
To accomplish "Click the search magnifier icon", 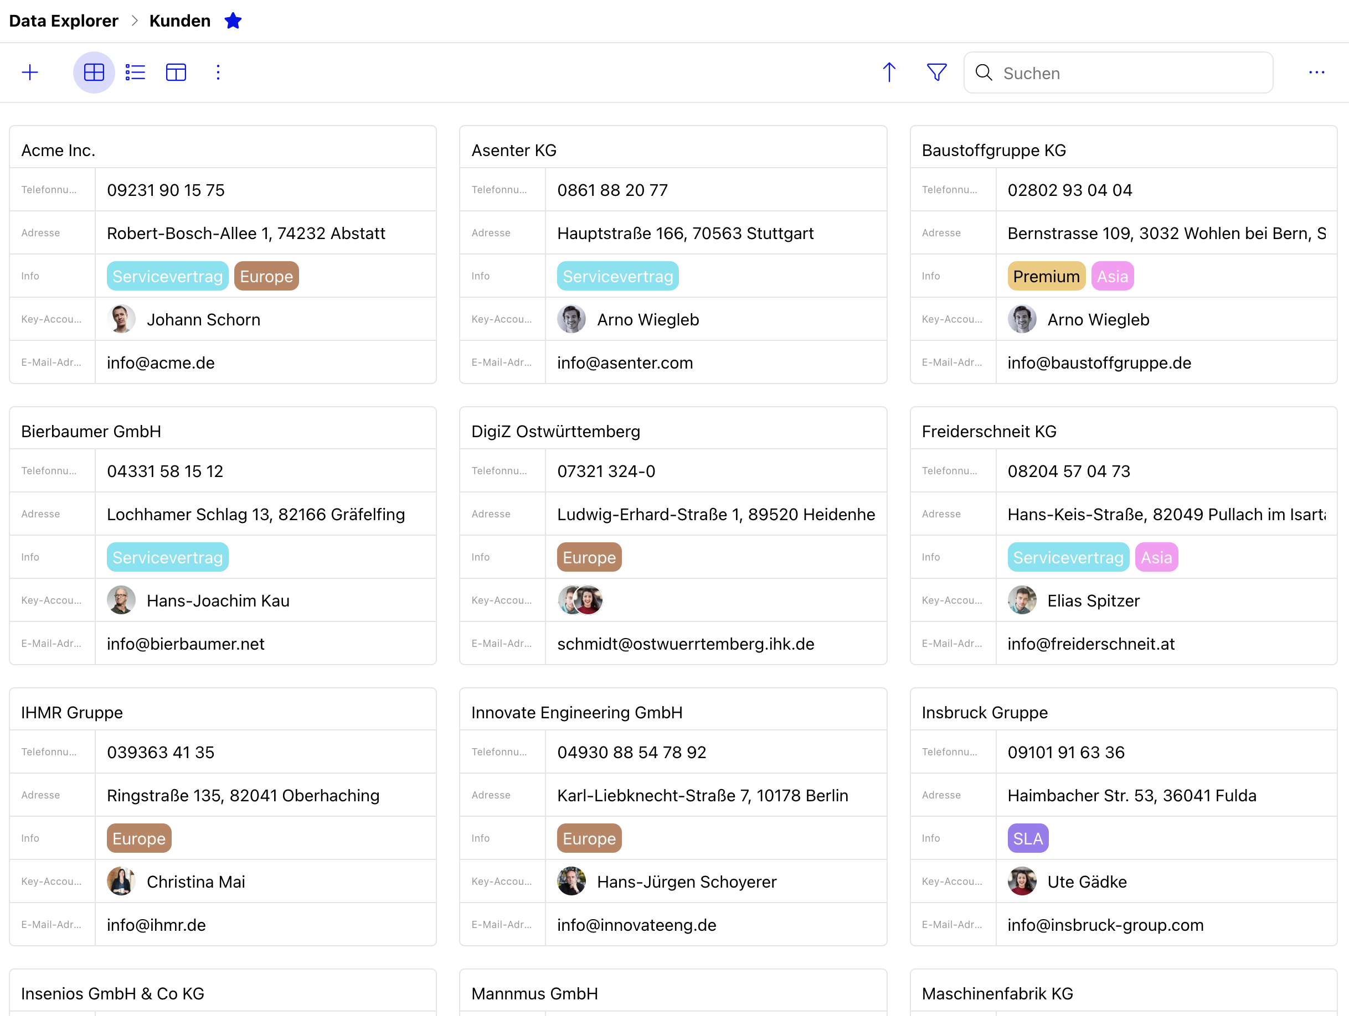I will pos(983,72).
